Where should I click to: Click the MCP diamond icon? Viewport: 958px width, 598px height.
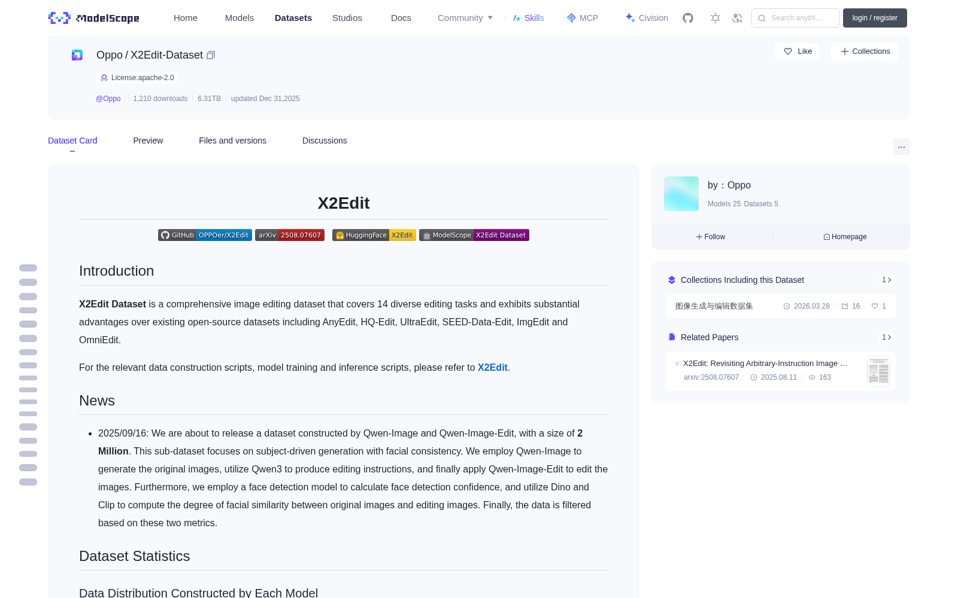tap(571, 18)
